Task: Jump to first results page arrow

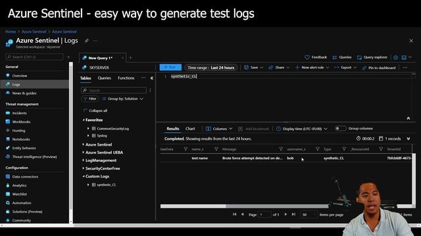Action: point(234,214)
